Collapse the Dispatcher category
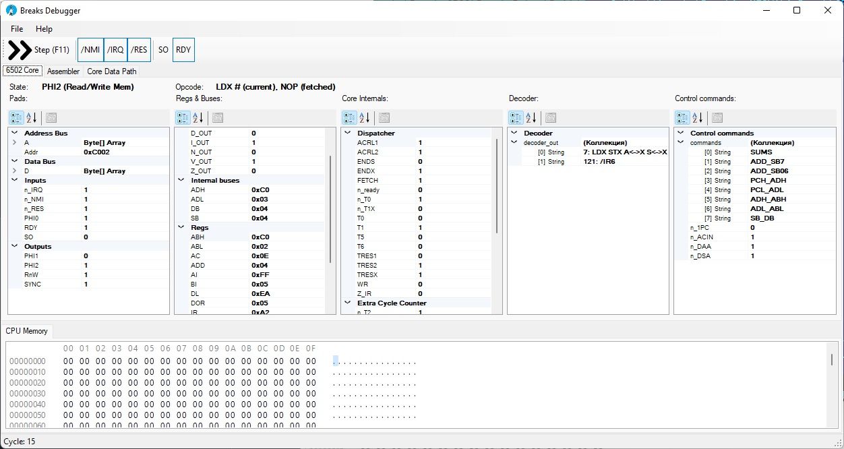844x449 pixels. point(347,133)
